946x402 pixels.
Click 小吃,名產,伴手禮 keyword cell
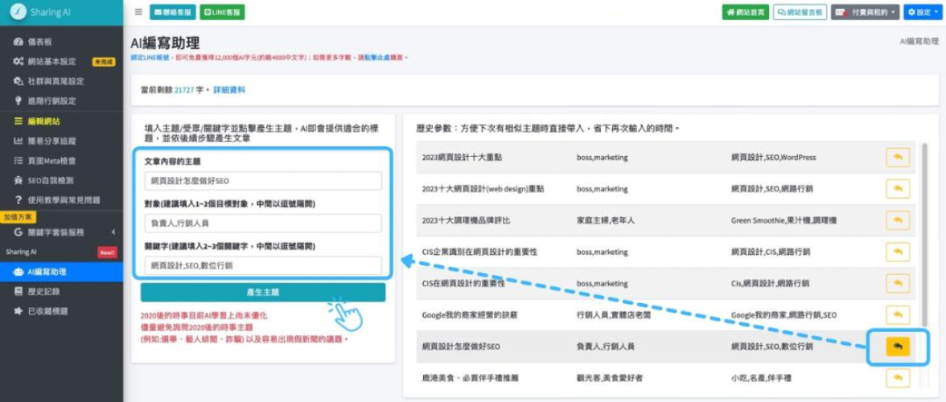pos(759,378)
